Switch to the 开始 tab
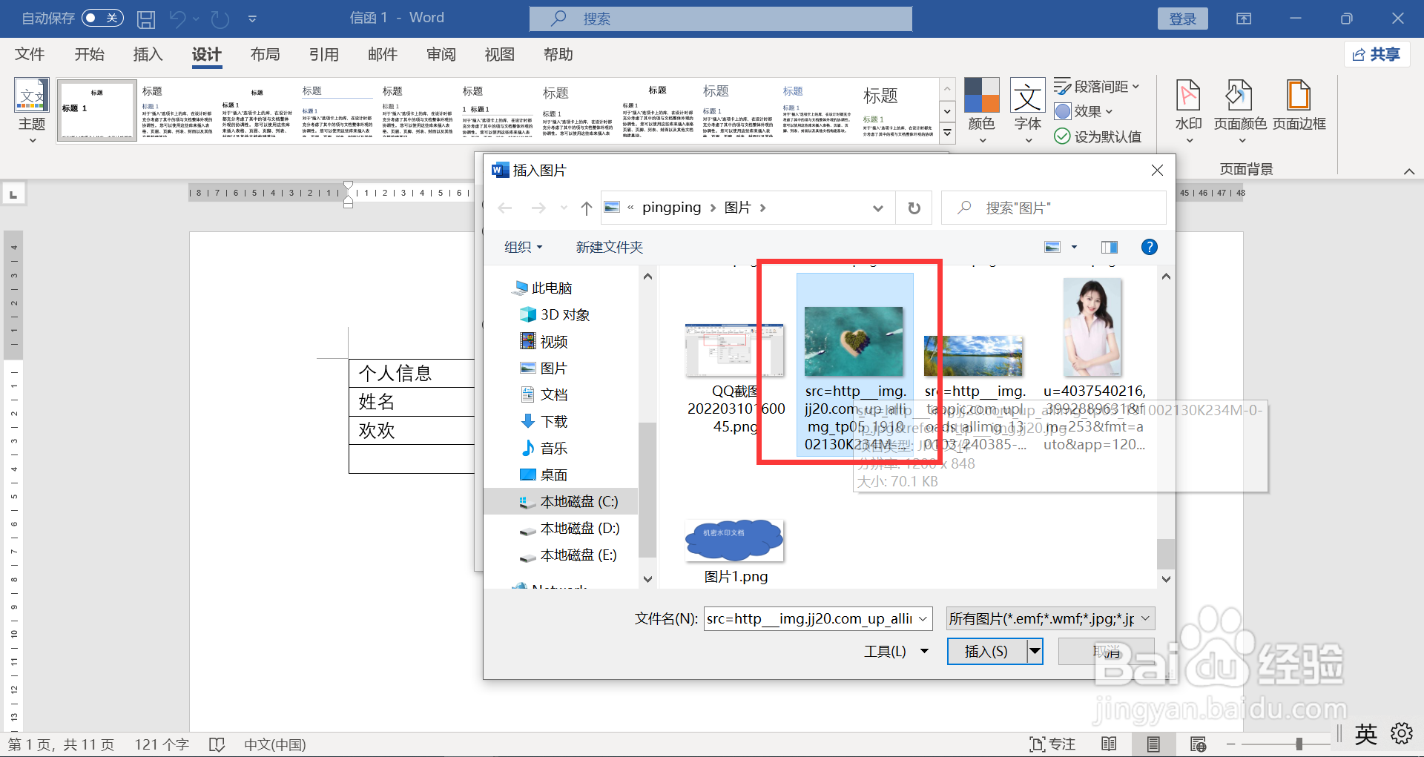 89,54
